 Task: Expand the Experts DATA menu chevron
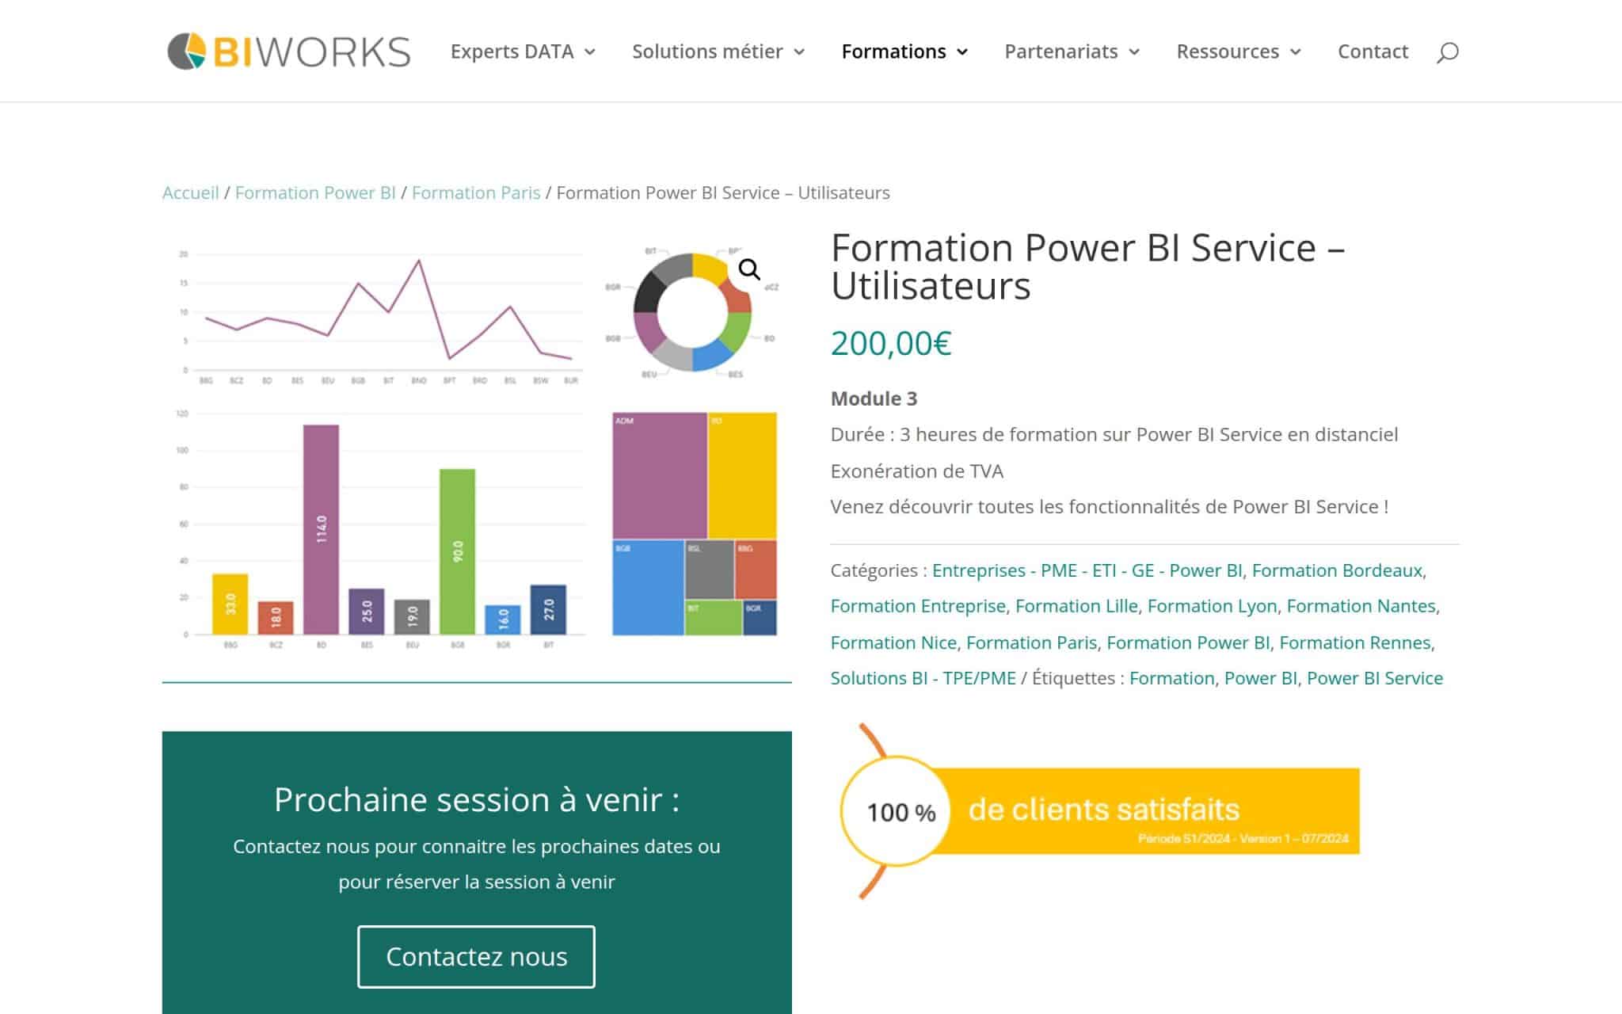coord(590,52)
